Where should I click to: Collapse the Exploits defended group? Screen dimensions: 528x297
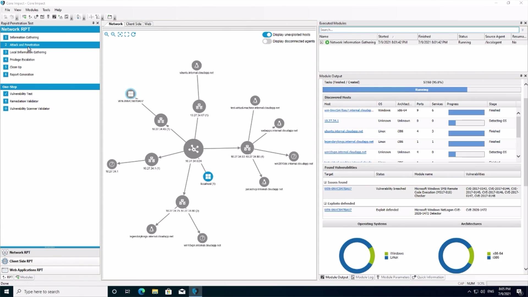tap(325, 204)
